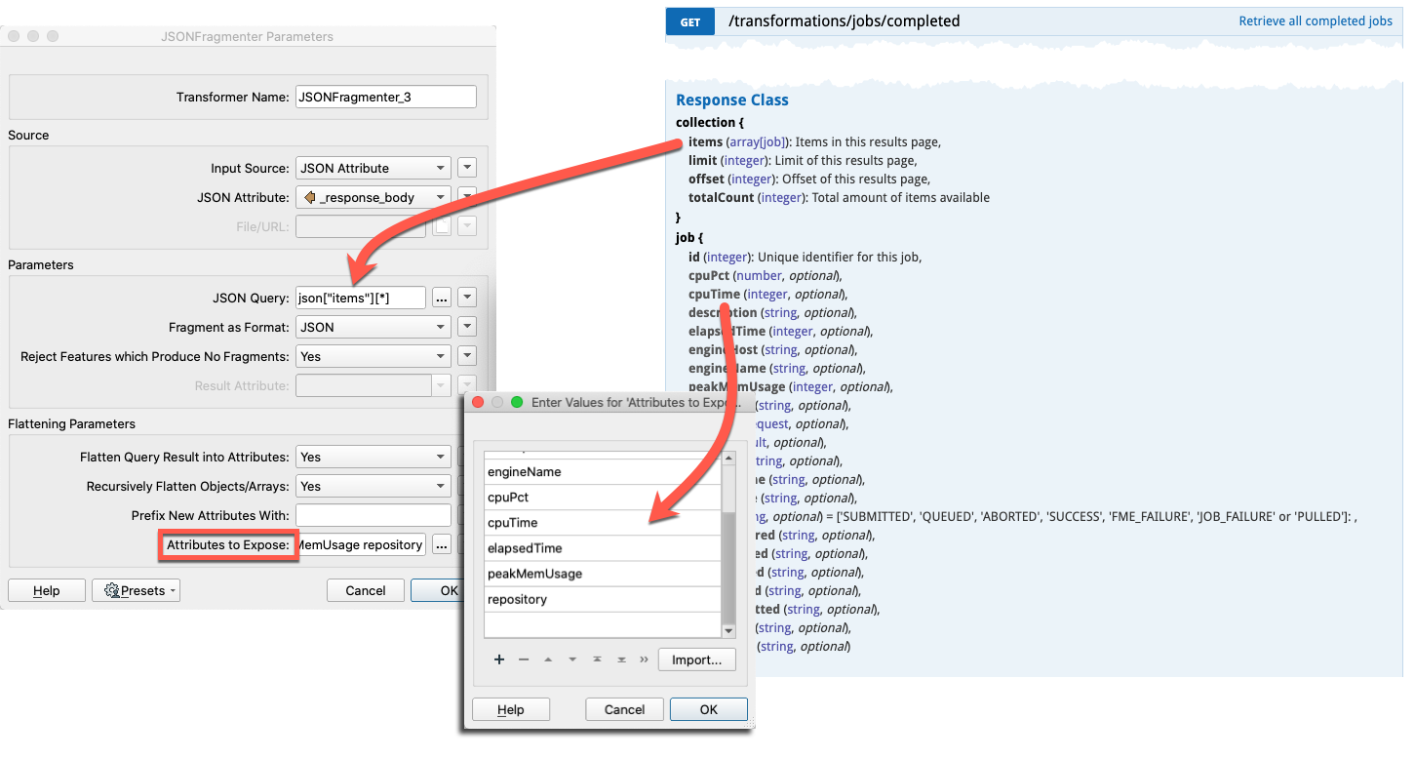Expand the Fragment as Format dropdown
Viewport: 1415px width, 759px height.
point(374,327)
